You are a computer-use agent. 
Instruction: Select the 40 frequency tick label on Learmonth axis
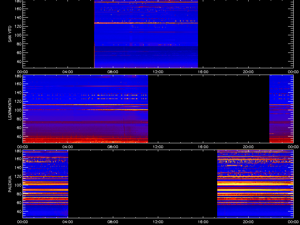coord(19,136)
